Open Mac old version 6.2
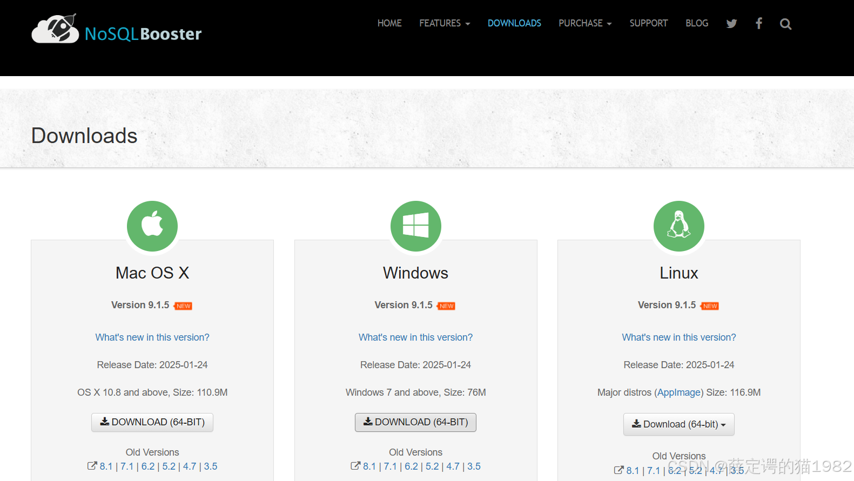Screen dimensions: 854x481 [x=148, y=466]
